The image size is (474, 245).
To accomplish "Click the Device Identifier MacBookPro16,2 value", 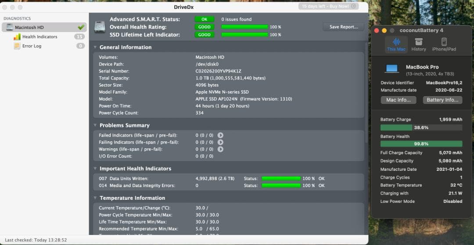I will pos(444,83).
